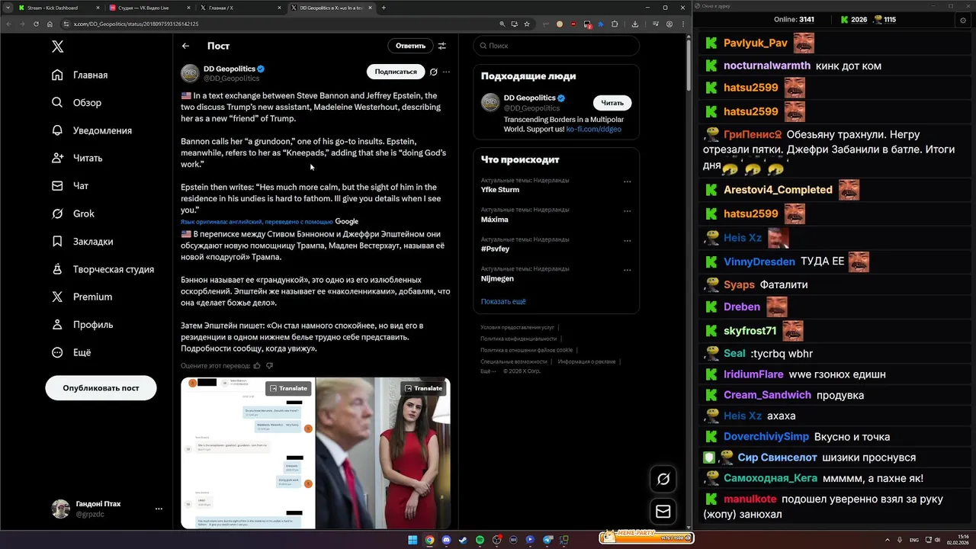This screenshot has width=976, height=549.
Task: Switch to Главная / X tab
Action: pyautogui.click(x=241, y=8)
